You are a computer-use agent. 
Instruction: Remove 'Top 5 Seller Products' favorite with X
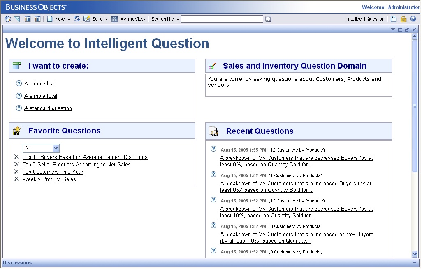16,164
